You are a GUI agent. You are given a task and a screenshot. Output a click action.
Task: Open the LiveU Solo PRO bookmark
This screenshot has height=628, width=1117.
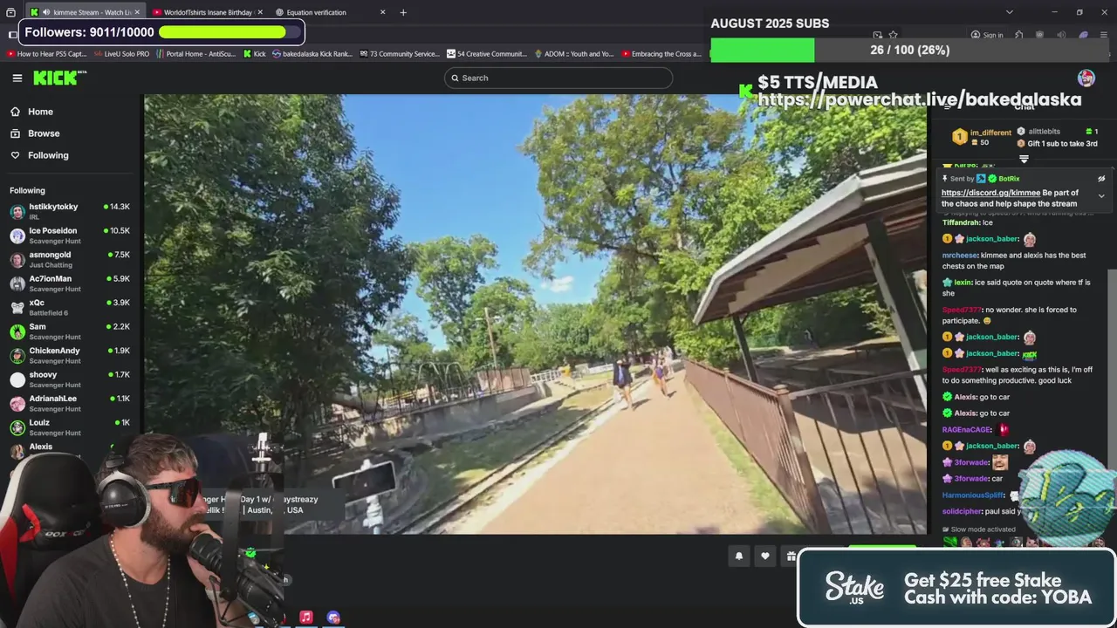120,54
